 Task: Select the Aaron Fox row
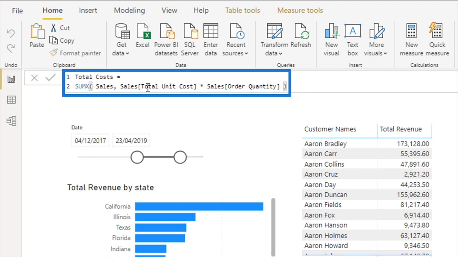click(367, 215)
